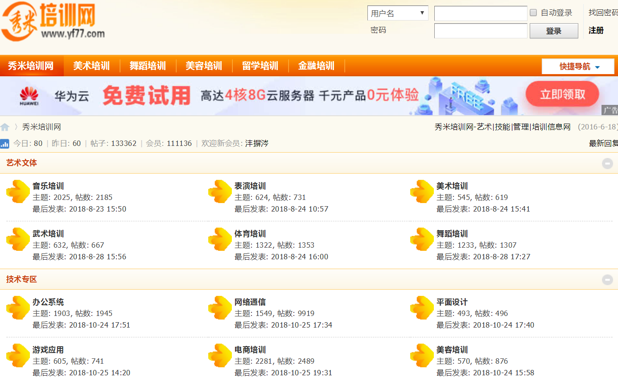Select 舞蹈培训 in the orange navigation bar
The height and width of the screenshot is (382, 618).
coord(148,66)
